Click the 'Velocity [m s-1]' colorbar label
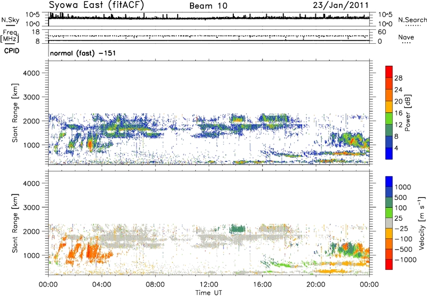Viewport: 427px width, 296px height. tap(422, 223)
